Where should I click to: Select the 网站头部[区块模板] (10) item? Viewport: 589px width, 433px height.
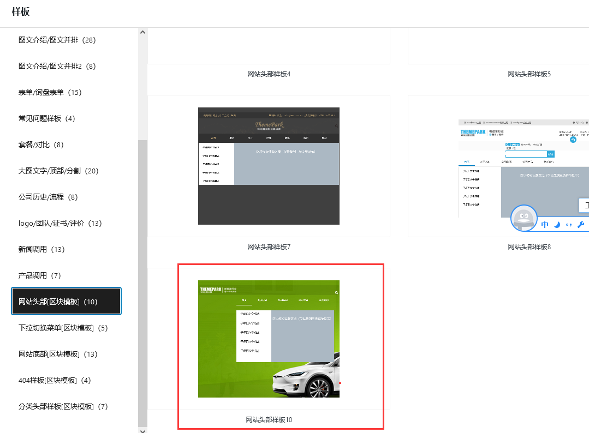pos(66,302)
